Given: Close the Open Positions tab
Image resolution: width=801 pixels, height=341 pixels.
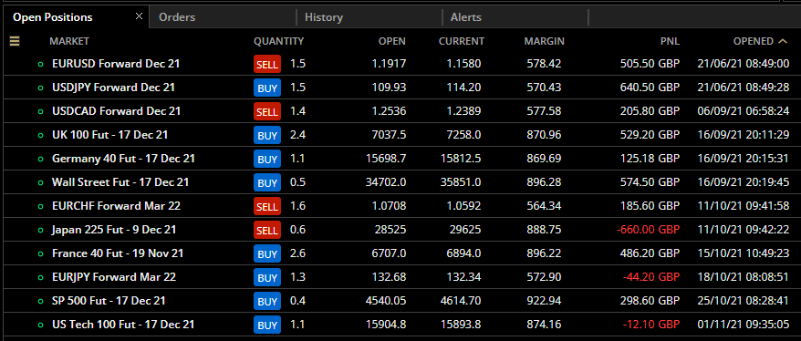Looking at the screenshot, I should [139, 16].
